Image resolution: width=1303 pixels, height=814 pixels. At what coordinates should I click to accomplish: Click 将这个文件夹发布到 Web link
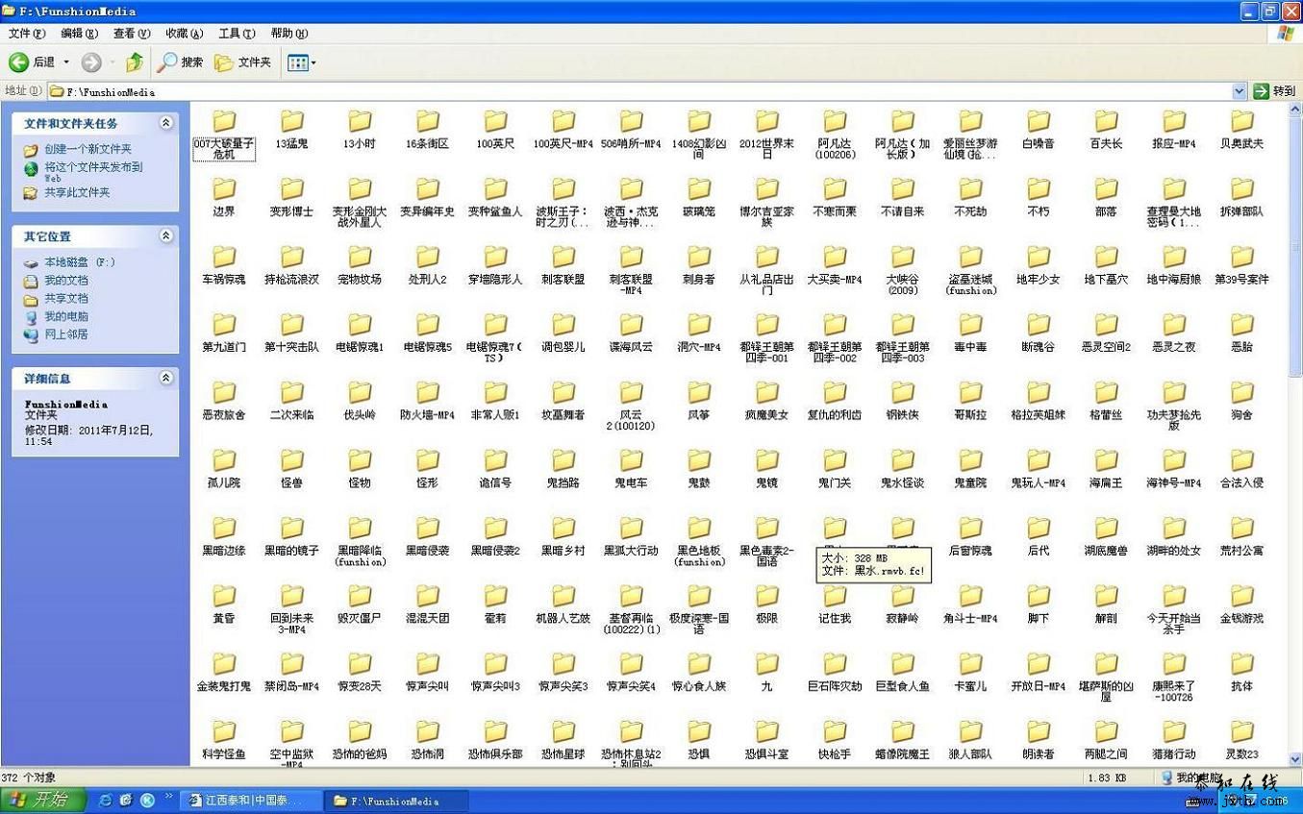click(x=93, y=172)
